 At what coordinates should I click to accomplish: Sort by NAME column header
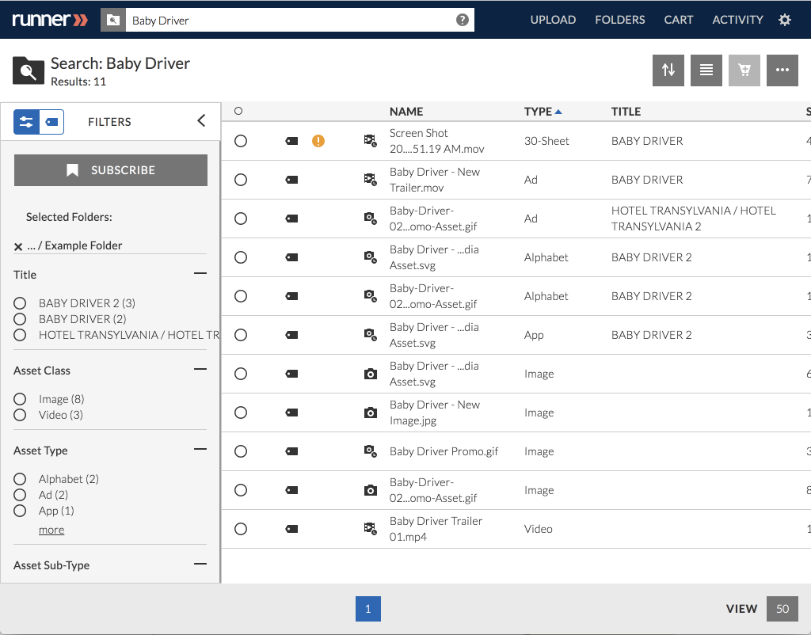[406, 112]
